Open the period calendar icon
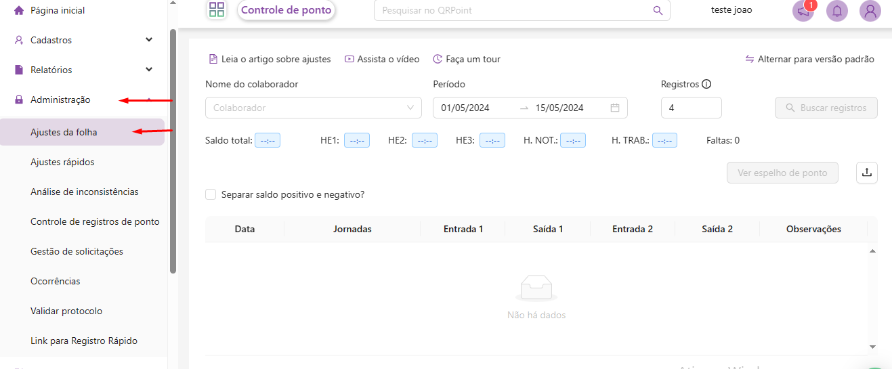 [x=614, y=108]
